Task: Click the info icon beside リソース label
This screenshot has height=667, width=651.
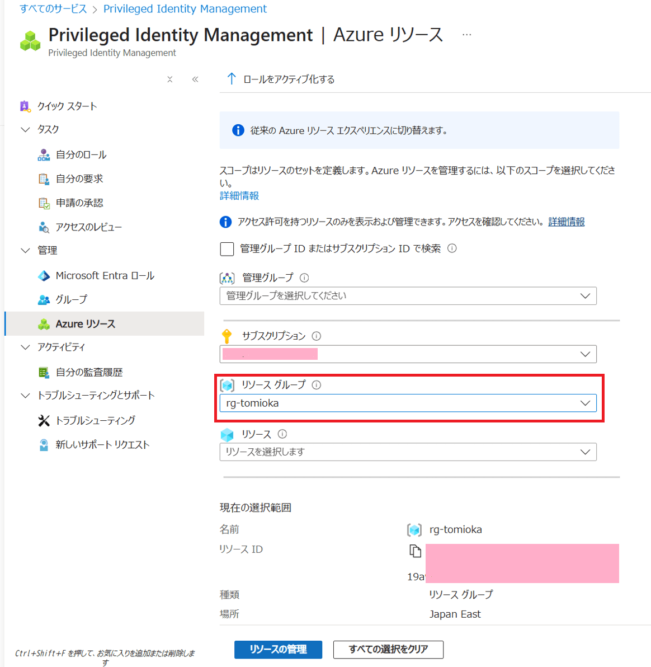Action: (282, 434)
